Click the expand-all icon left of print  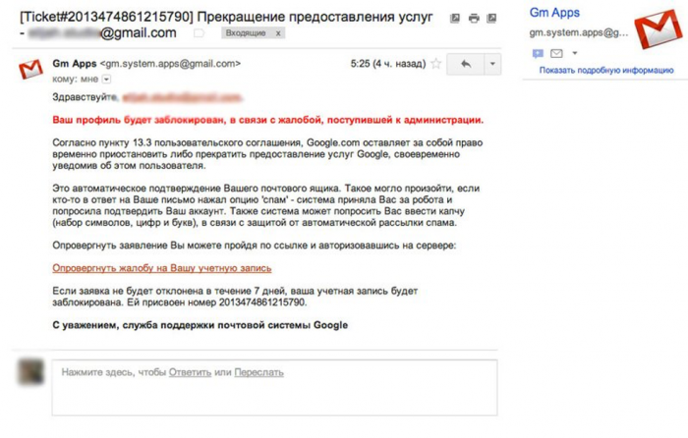(455, 18)
